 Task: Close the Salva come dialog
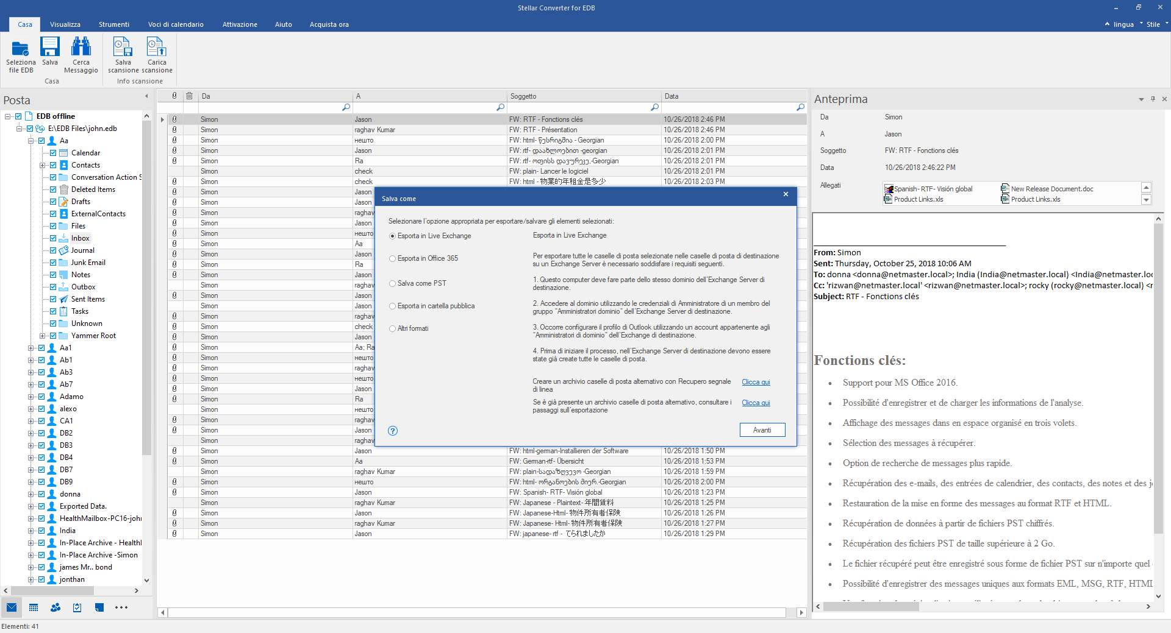point(786,194)
